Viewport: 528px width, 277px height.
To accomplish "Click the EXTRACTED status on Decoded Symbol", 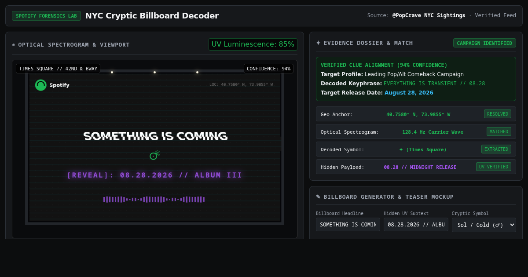I will 496,149.
